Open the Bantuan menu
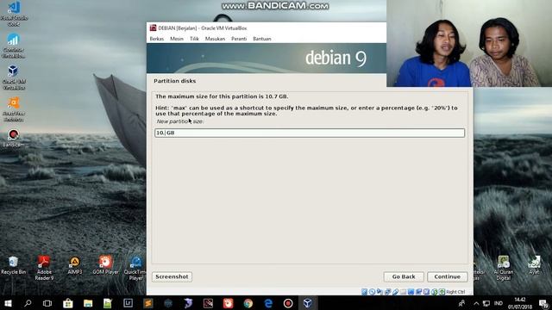 pyautogui.click(x=262, y=39)
